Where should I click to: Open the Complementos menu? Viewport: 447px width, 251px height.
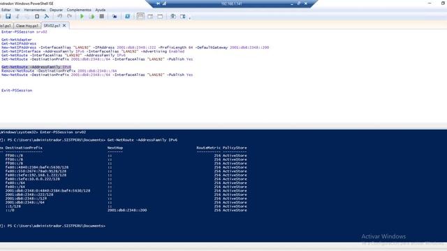79,10
